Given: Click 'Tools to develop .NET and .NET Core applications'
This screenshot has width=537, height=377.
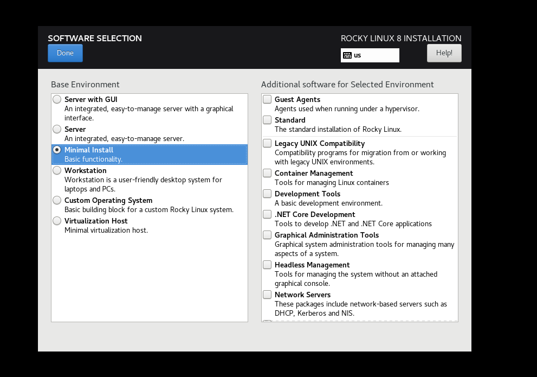Looking at the screenshot, I should point(353,224).
